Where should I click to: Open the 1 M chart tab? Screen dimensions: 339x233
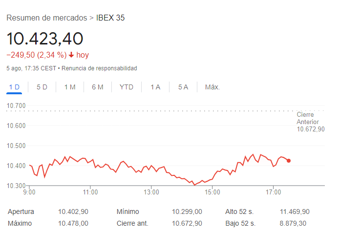pyautogui.click(x=70, y=87)
